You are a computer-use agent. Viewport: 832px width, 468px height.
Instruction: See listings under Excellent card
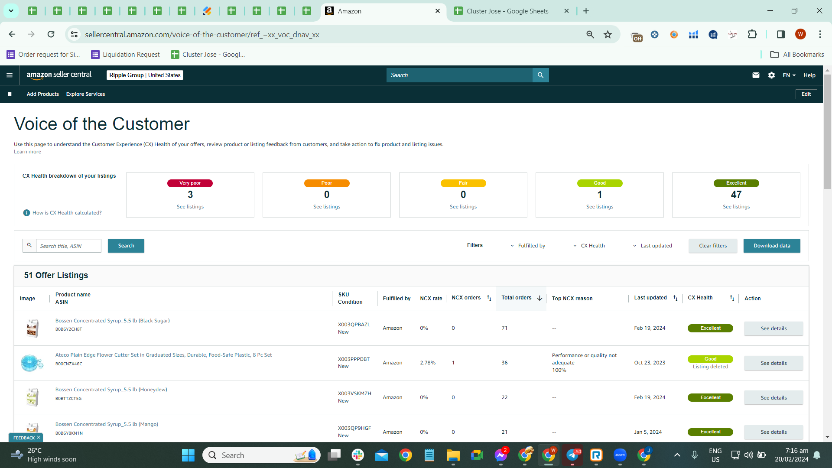click(x=736, y=207)
